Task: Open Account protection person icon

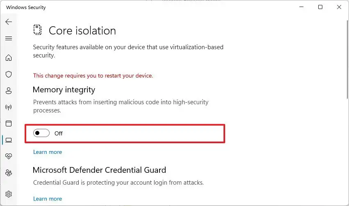Action: click(x=9, y=91)
